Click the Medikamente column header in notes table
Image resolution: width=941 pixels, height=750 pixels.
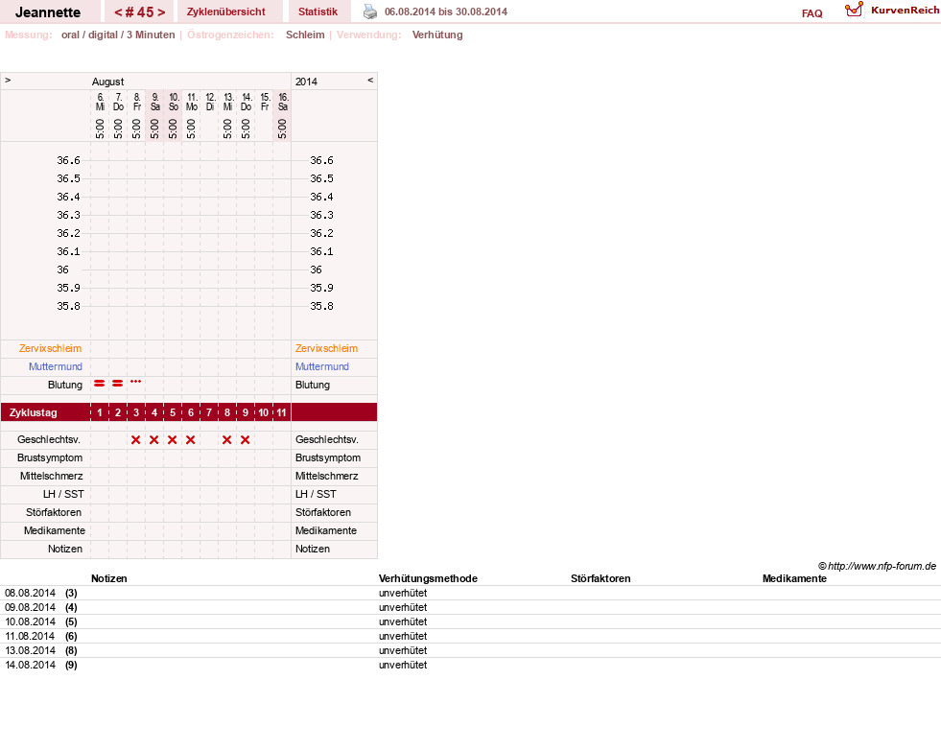pyautogui.click(x=794, y=578)
